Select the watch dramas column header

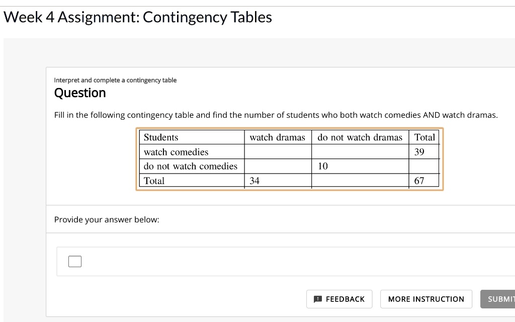[x=278, y=137]
